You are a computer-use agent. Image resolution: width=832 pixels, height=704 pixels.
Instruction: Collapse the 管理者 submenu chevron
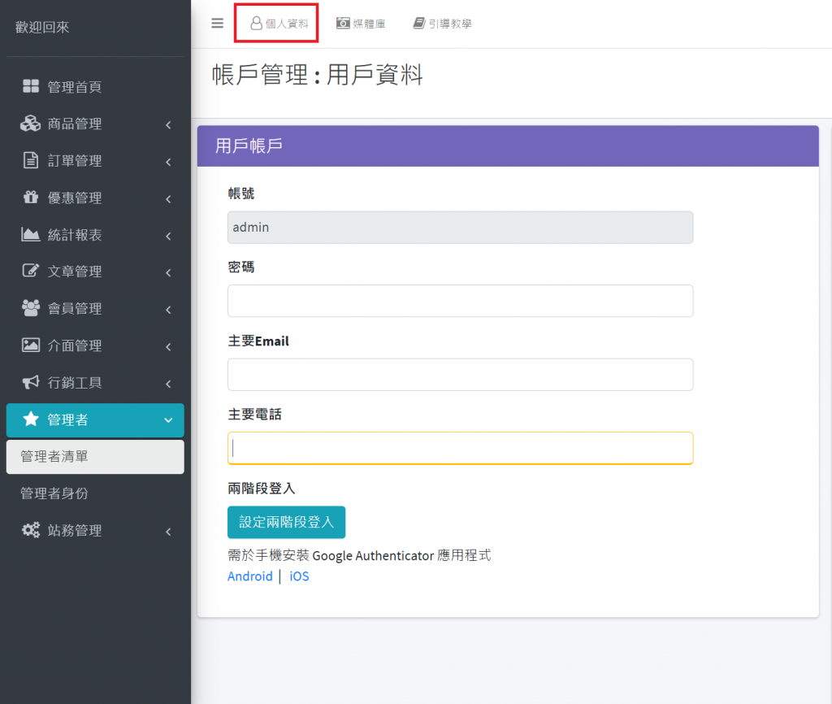tap(168, 420)
